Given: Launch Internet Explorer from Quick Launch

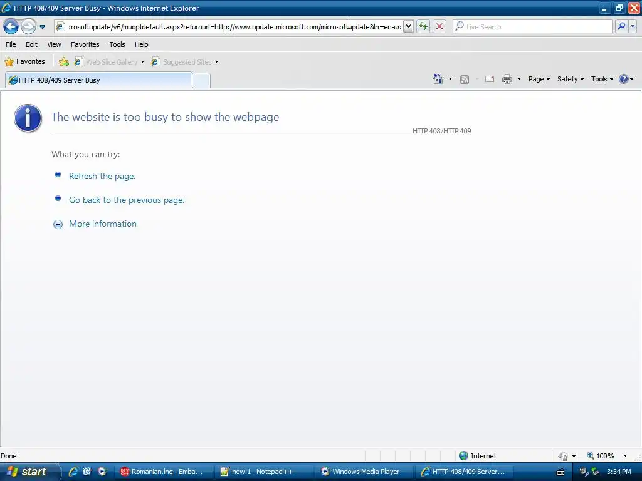Looking at the screenshot, I should click(x=73, y=472).
